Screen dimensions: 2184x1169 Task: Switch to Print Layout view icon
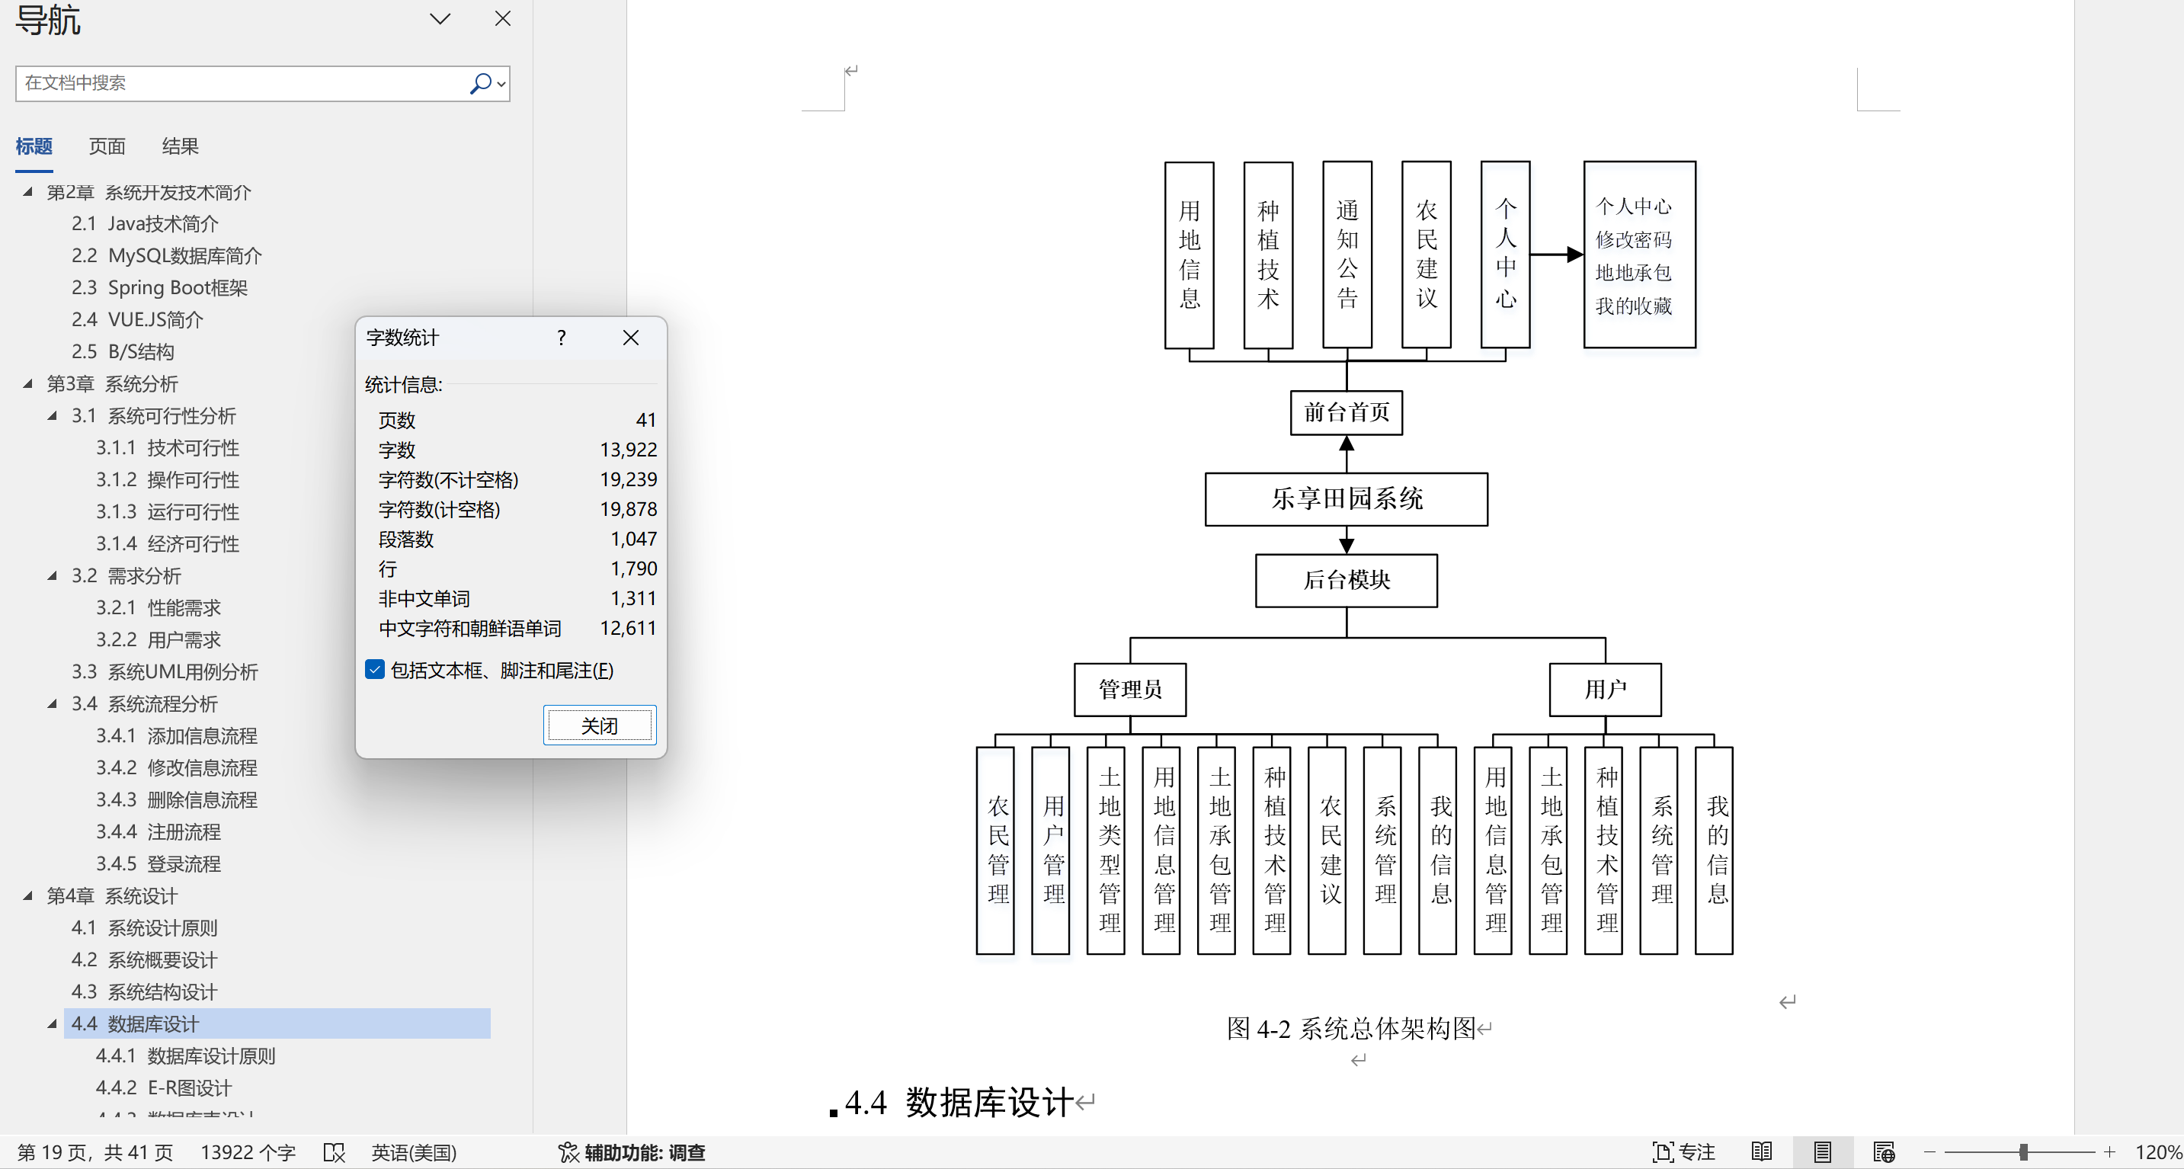tap(1822, 1152)
